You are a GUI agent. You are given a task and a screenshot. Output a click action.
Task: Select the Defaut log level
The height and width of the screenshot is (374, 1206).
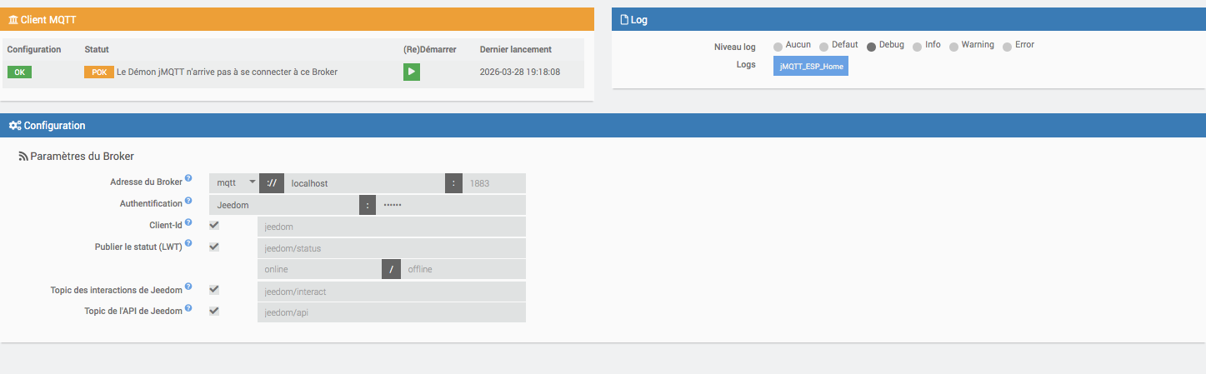pyautogui.click(x=824, y=47)
